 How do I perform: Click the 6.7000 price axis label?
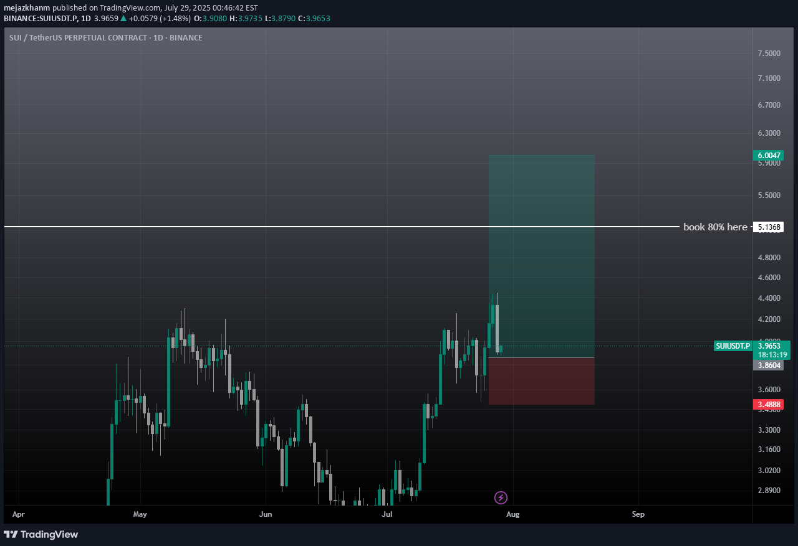click(769, 105)
